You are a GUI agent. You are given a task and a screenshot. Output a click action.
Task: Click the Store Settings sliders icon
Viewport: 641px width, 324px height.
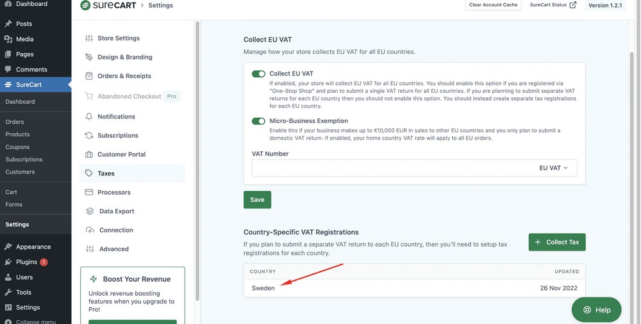pos(89,38)
